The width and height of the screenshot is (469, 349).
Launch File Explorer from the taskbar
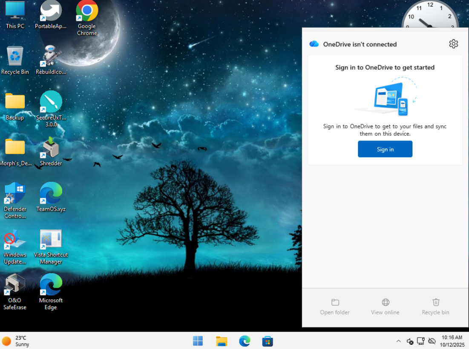tap(221, 341)
